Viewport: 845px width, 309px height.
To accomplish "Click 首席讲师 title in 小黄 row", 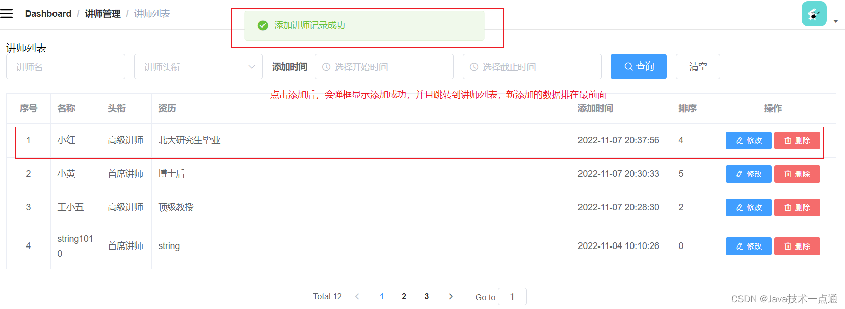I will point(126,174).
